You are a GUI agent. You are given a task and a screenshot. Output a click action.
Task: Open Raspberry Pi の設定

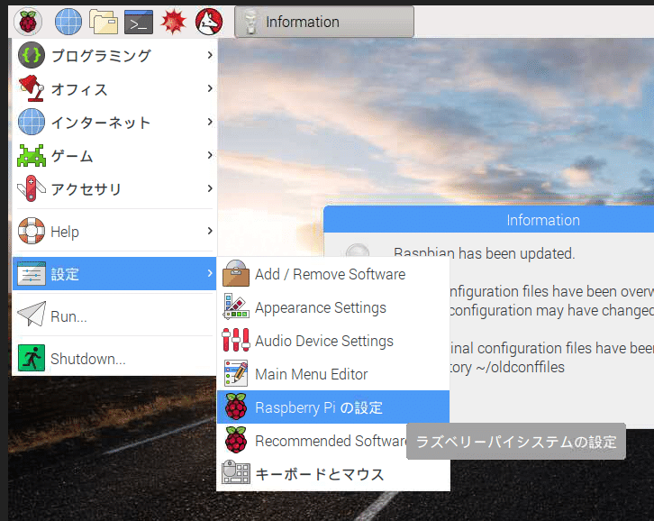point(333,407)
